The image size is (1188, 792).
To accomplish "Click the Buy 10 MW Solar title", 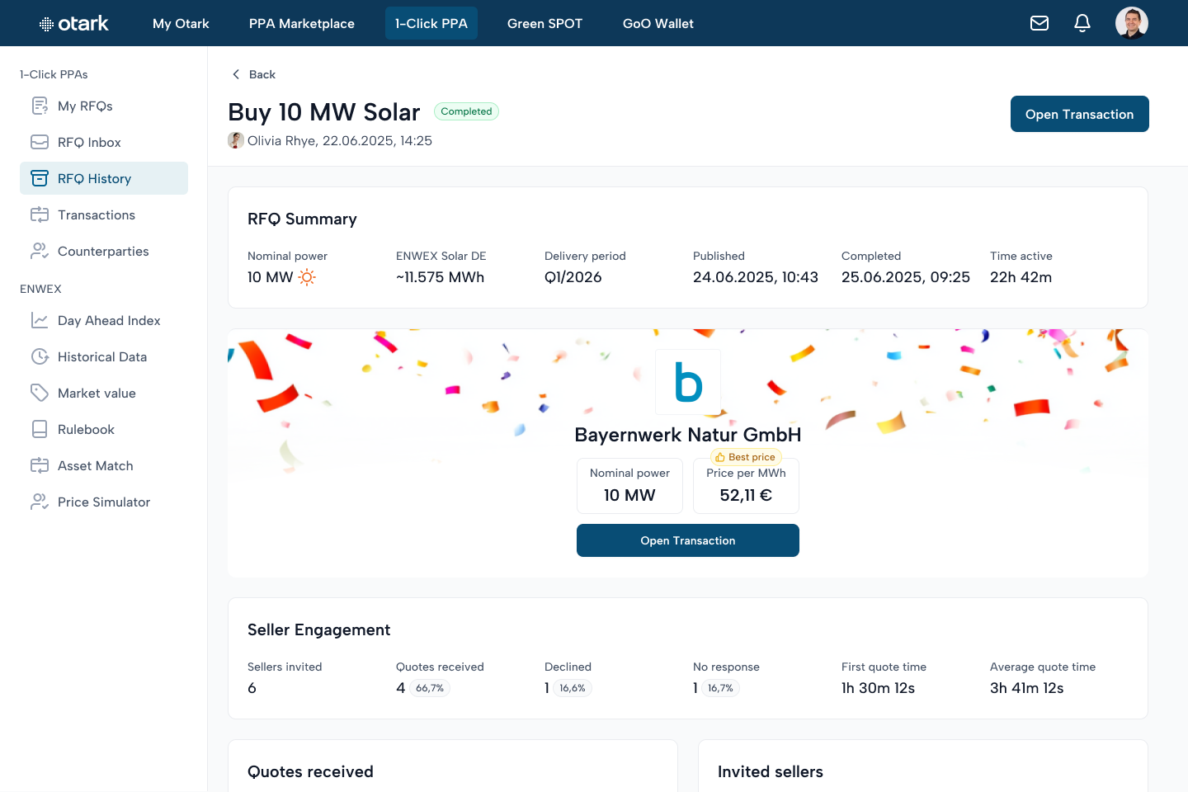I will 324,111.
